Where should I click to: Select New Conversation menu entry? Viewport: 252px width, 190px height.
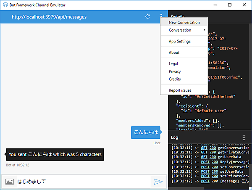pos(184,22)
